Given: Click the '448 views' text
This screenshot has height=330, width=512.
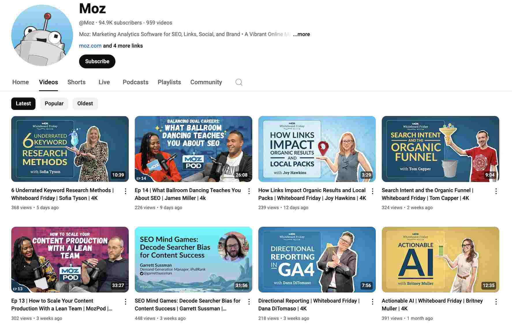Looking at the screenshot, I should coord(145,318).
